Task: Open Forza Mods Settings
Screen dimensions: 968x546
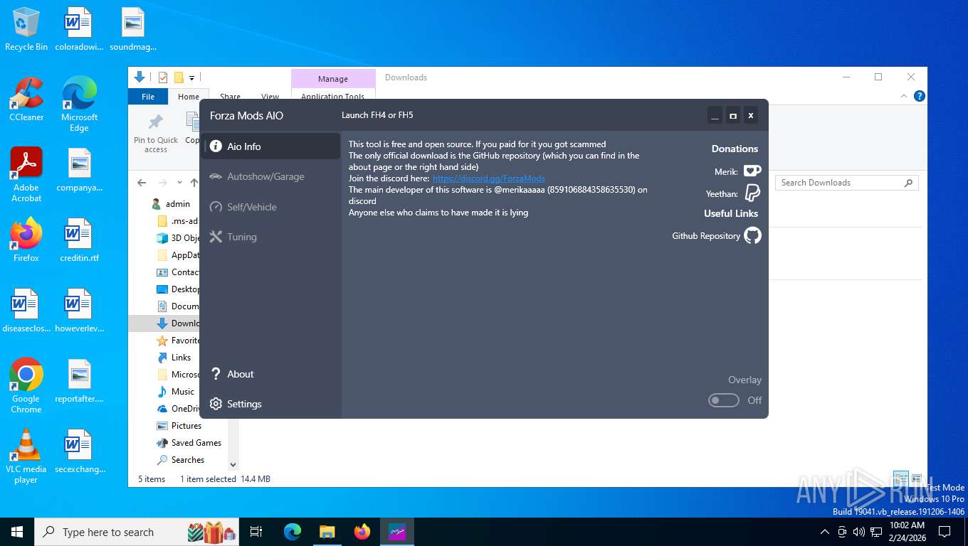Action: (270, 404)
